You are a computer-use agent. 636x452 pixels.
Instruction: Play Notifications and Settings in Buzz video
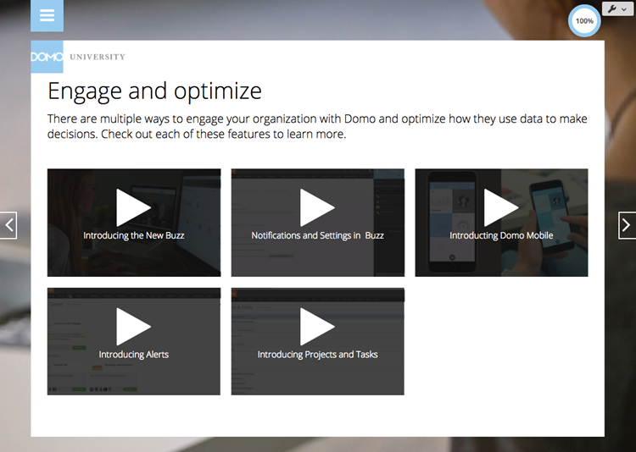317,207
